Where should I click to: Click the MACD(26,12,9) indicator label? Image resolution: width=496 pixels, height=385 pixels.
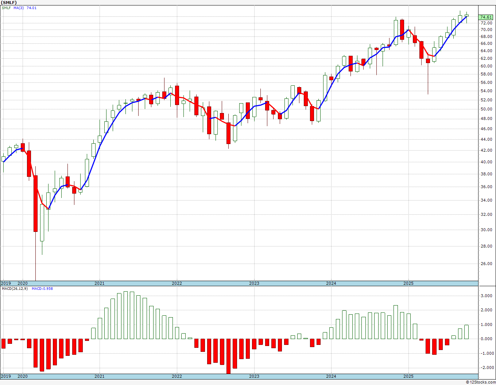[15, 289]
